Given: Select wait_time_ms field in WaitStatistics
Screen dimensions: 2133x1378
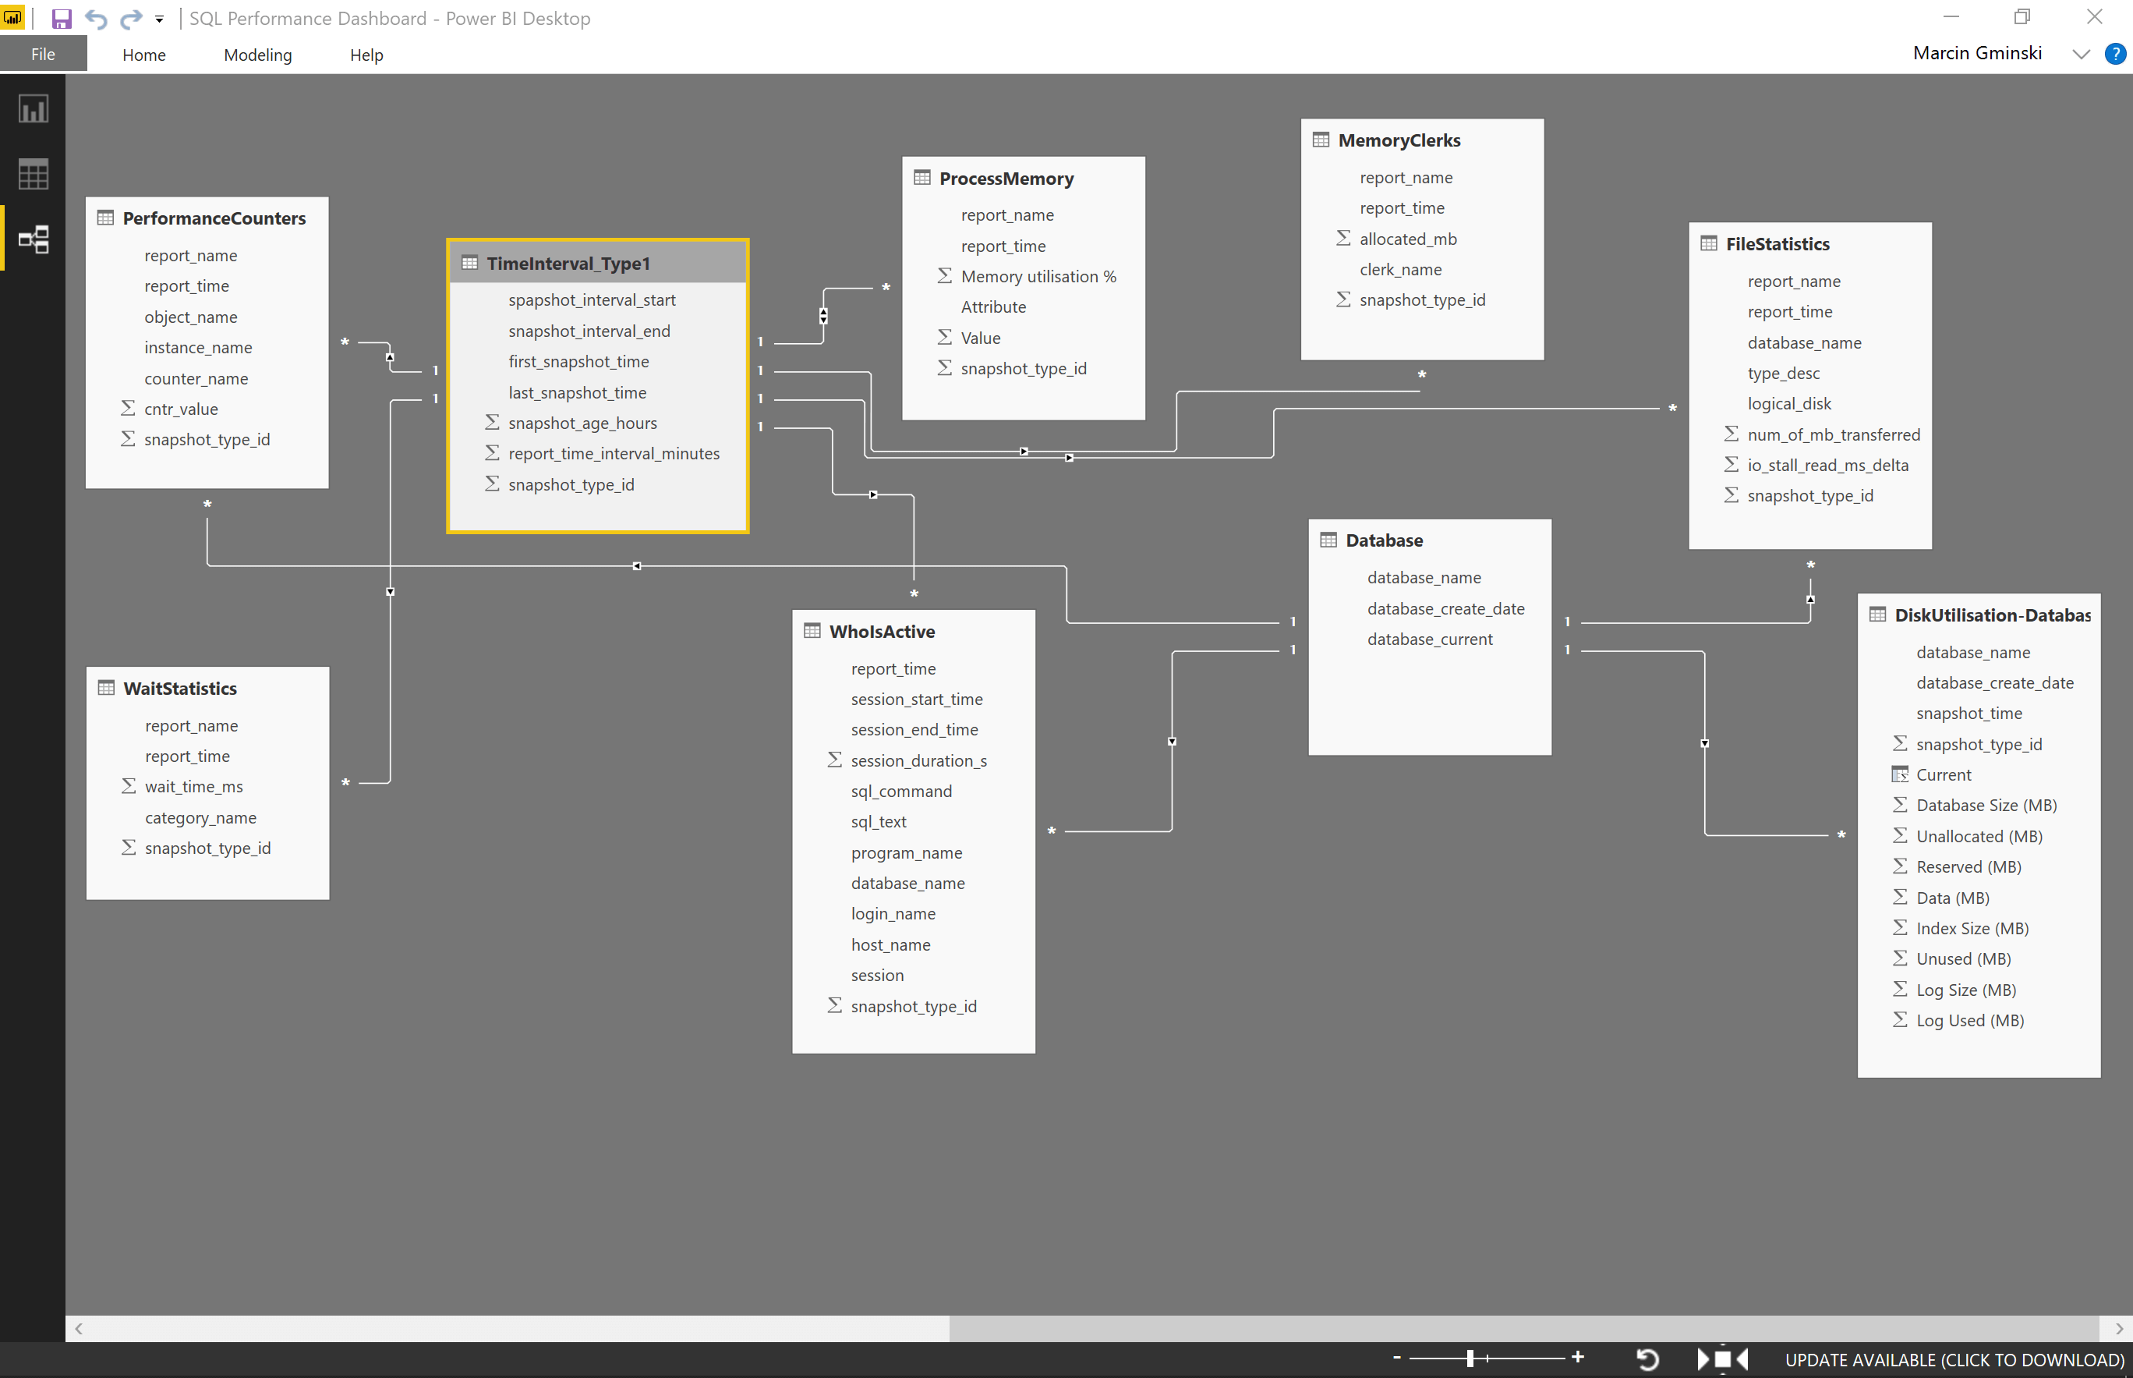Looking at the screenshot, I should tap(193, 787).
